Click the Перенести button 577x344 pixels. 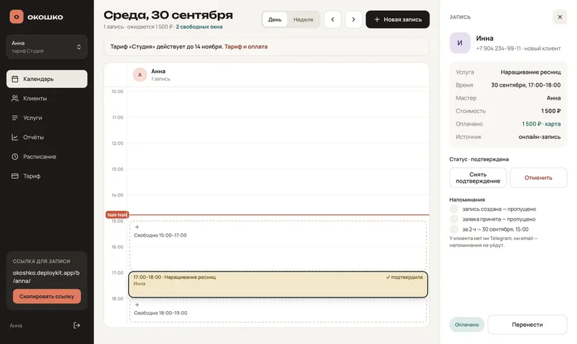528,325
